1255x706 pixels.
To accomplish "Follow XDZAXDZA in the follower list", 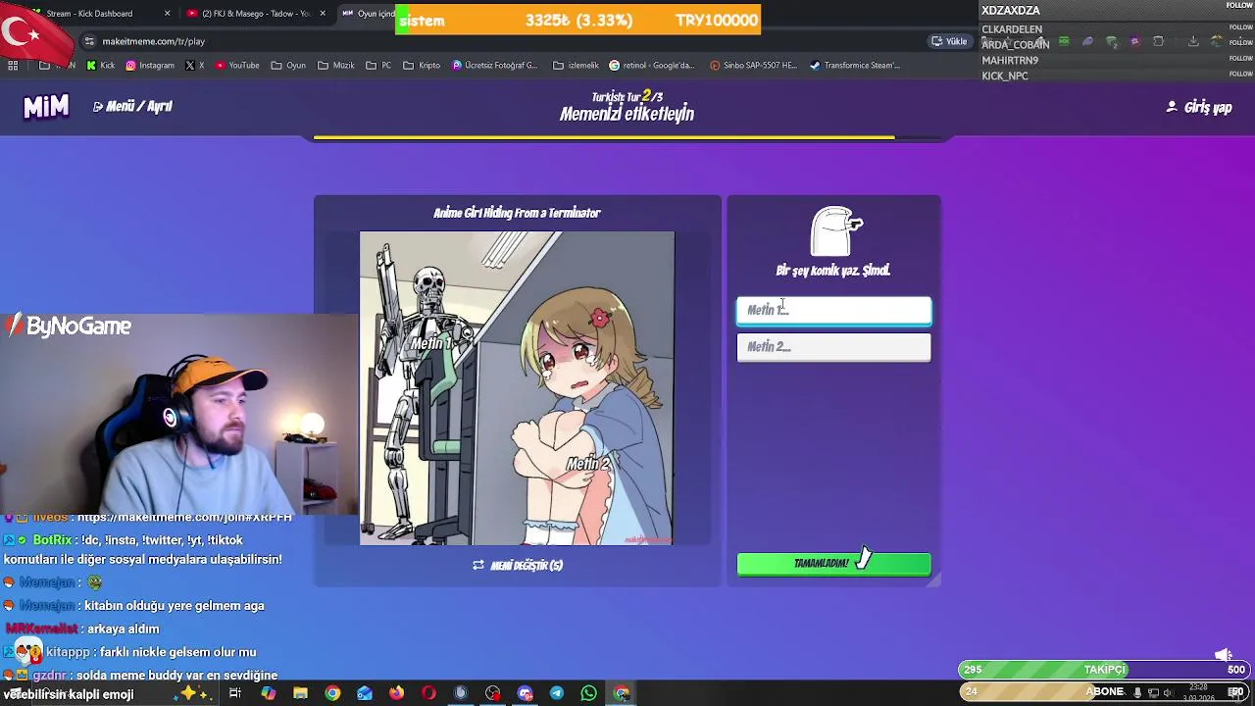I will click(x=1240, y=5).
